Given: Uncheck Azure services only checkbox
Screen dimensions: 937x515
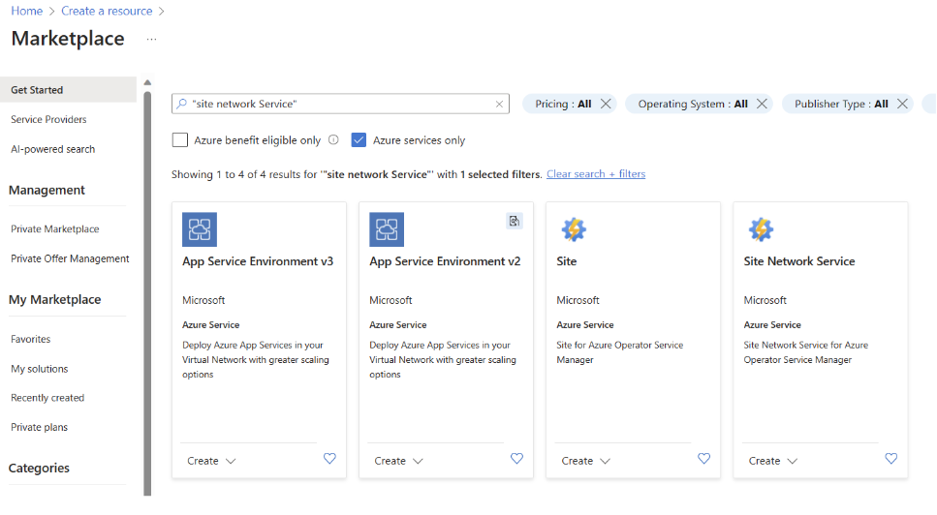Looking at the screenshot, I should [359, 139].
